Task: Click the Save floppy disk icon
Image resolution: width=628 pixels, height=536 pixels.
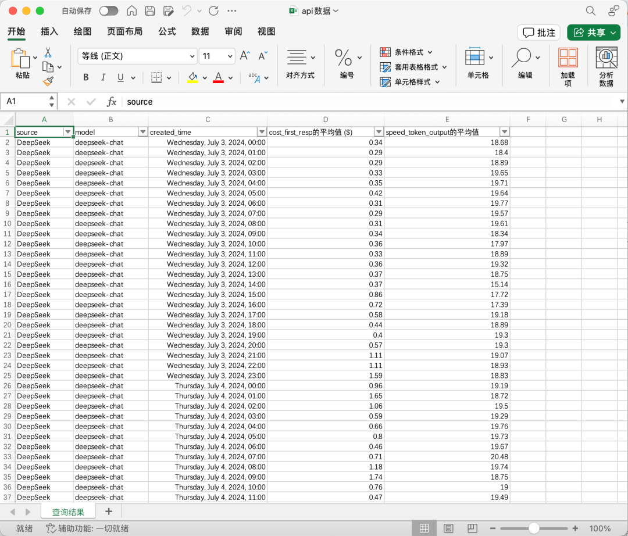Action: coord(150,11)
